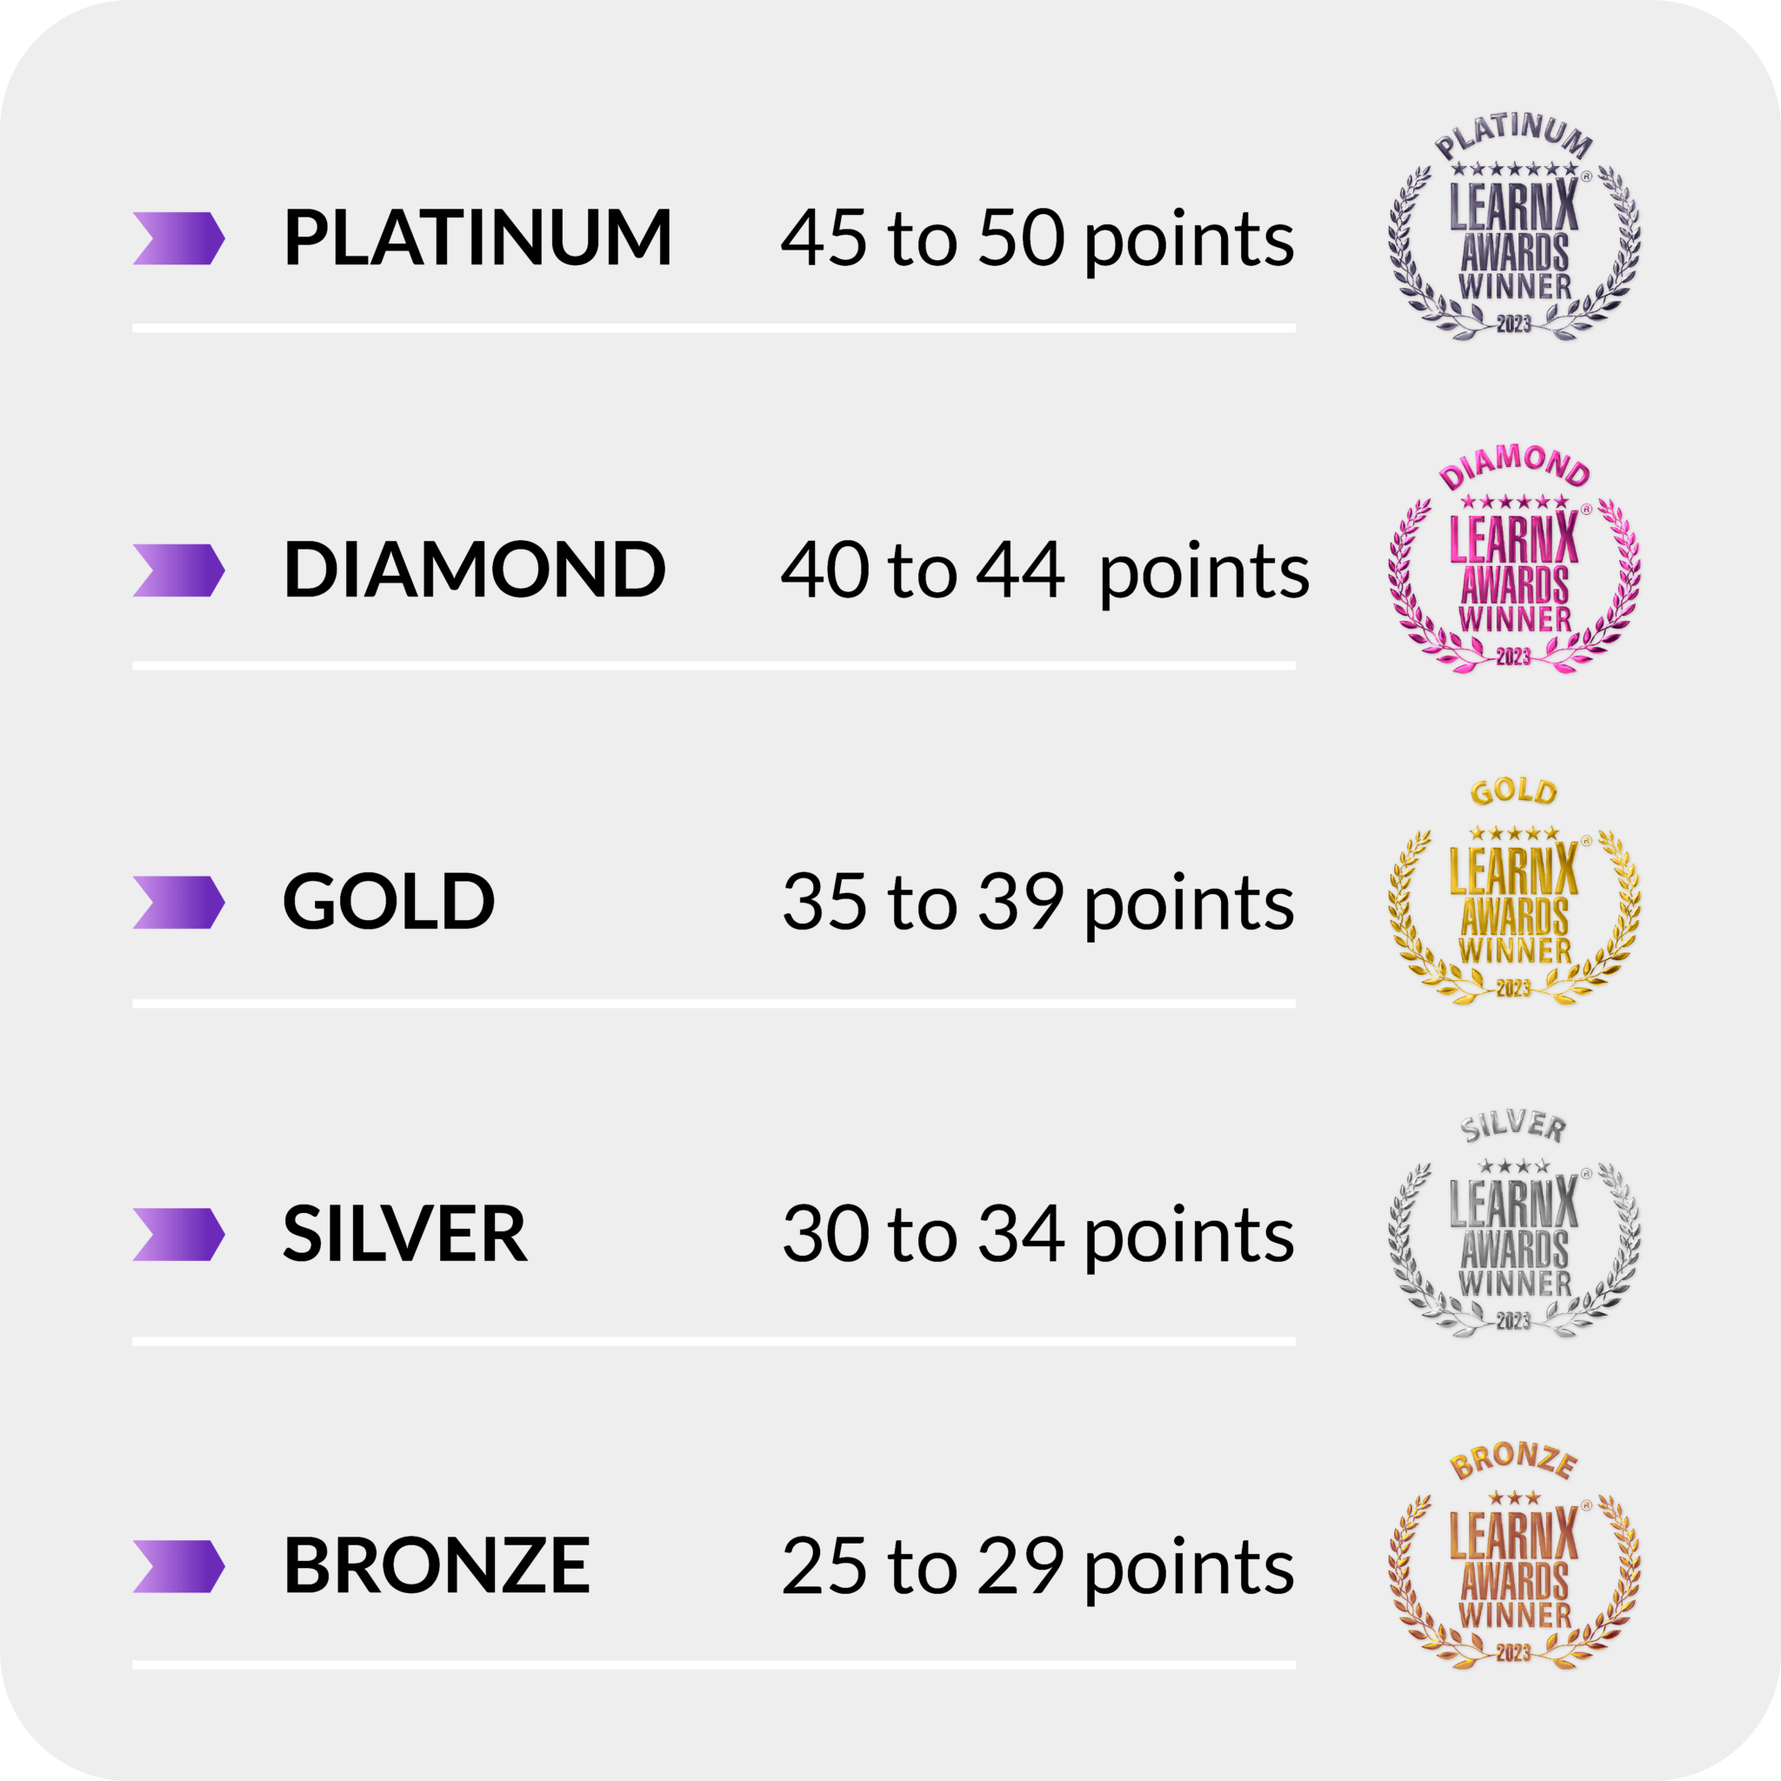Click the '25 to 29 points' text

click(x=1038, y=1567)
